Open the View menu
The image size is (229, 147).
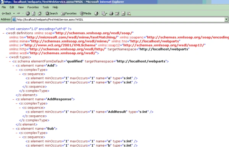pos(21,7)
